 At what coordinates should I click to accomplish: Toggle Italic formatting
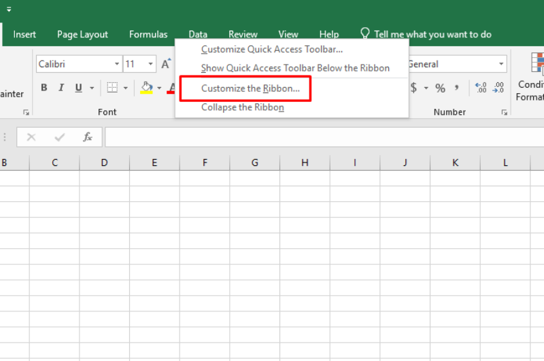coord(61,88)
